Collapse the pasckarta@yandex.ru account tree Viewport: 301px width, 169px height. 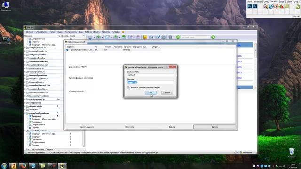pyautogui.click(x=25, y=131)
